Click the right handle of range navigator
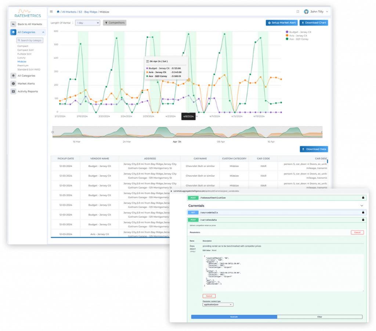This screenshot has width=376, height=331. [322, 132]
